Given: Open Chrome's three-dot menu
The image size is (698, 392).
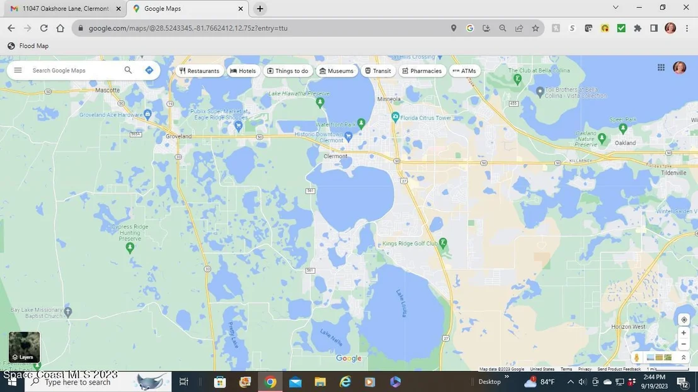Looking at the screenshot, I should [x=687, y=28].
